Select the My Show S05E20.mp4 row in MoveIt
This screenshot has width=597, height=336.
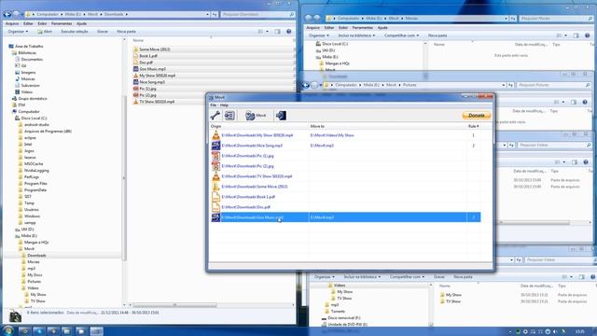pyautogui.click(x=345, y=135)
